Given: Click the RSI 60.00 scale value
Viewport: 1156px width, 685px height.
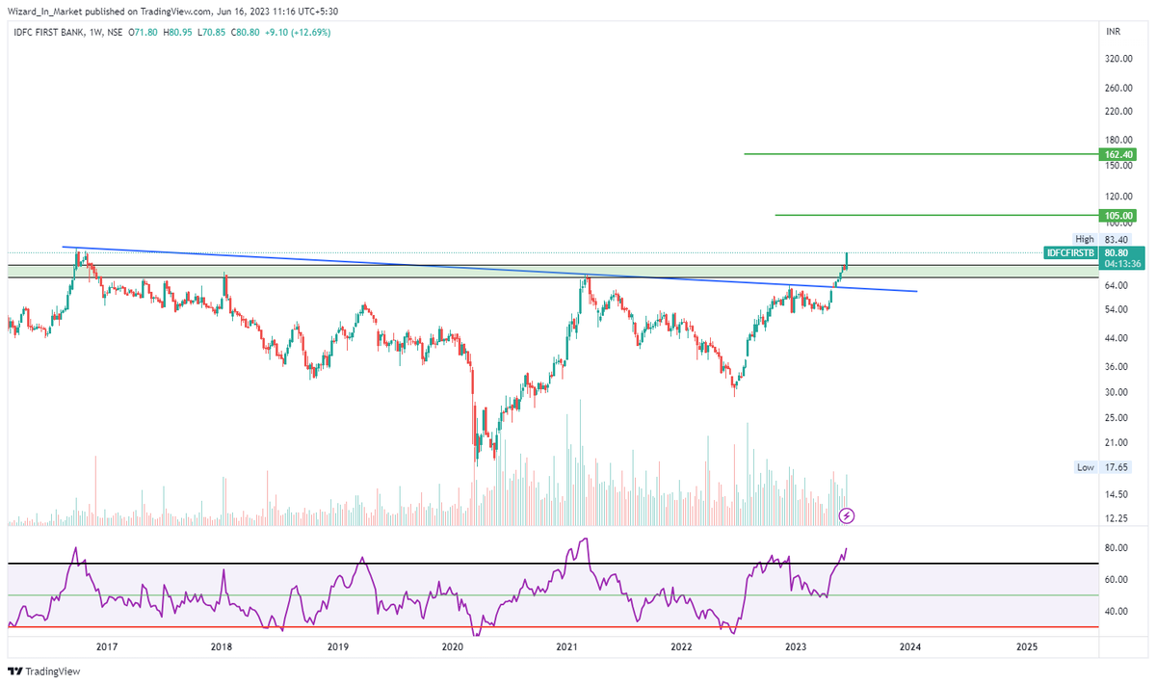Looking at the screenshot, I should pos(1117,579).
